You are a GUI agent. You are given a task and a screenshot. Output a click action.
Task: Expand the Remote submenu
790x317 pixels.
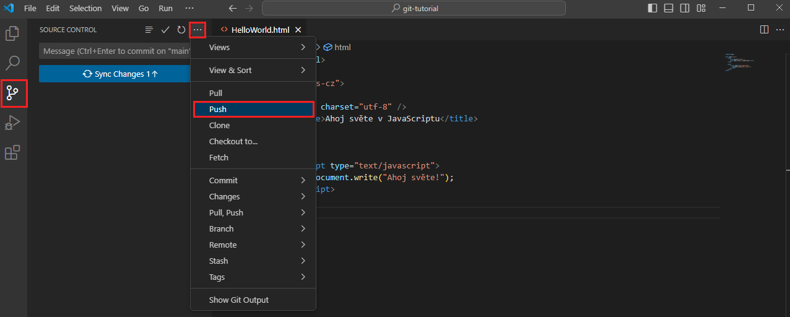tap(253, 245)
